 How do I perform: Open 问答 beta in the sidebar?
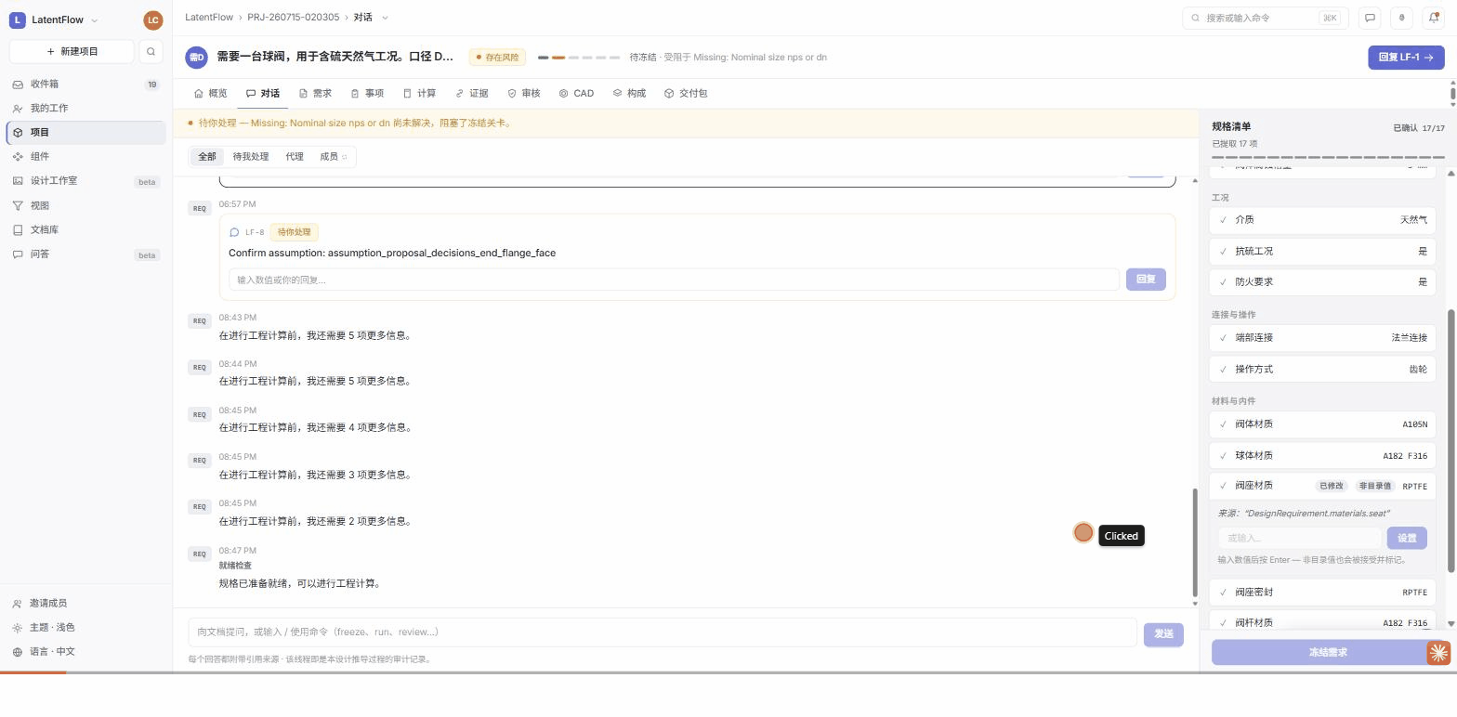[85, 254]
